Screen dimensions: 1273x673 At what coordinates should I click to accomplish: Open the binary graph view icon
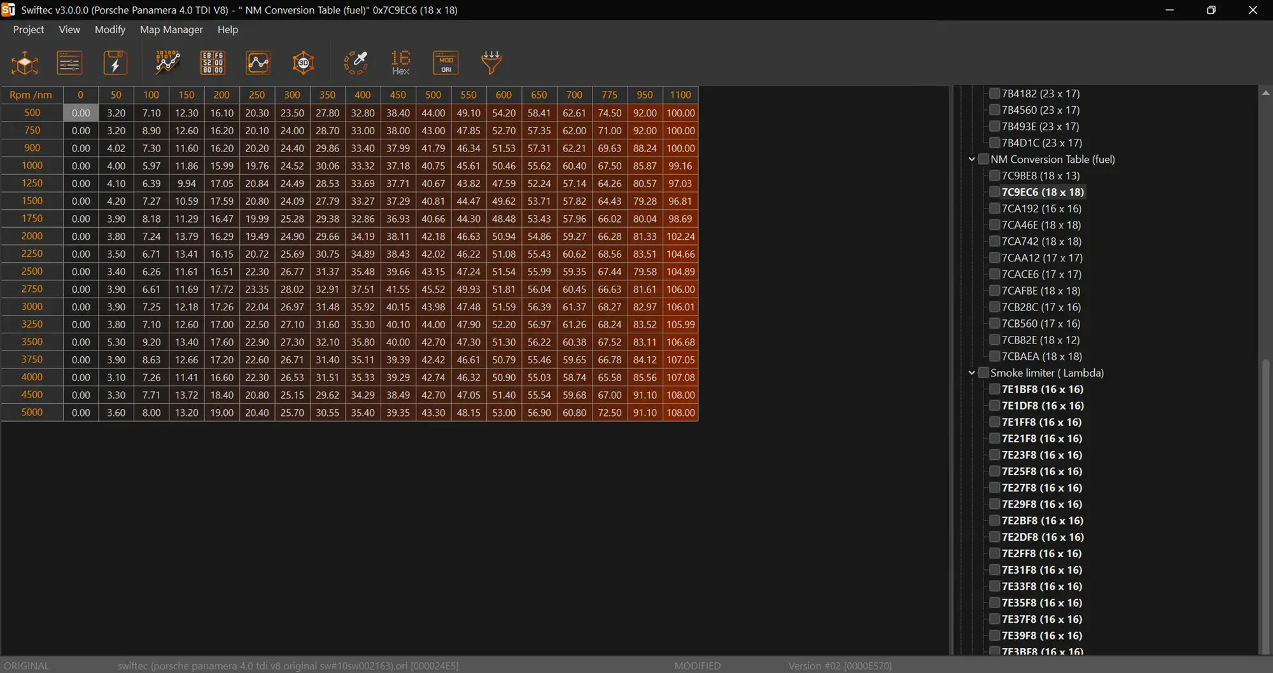click(x=167, y=63)
